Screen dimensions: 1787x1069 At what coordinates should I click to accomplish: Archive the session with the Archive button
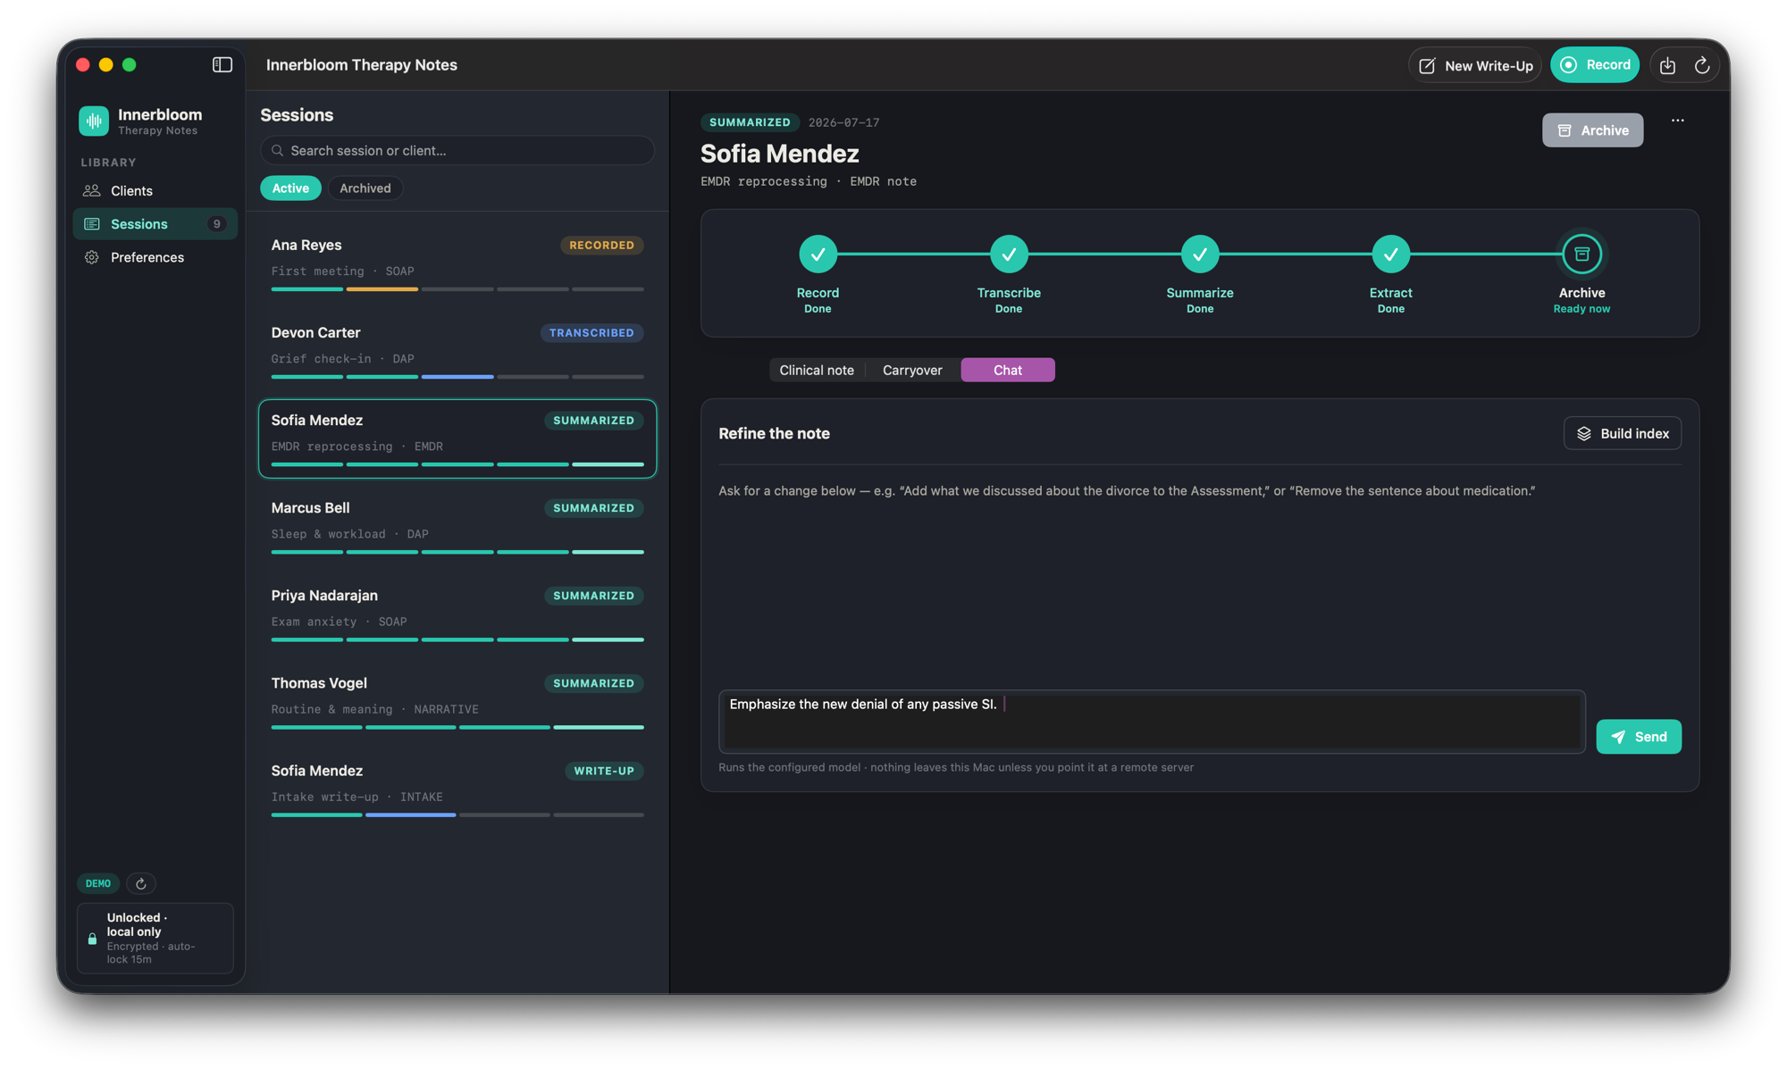(x=1592, y=130)
